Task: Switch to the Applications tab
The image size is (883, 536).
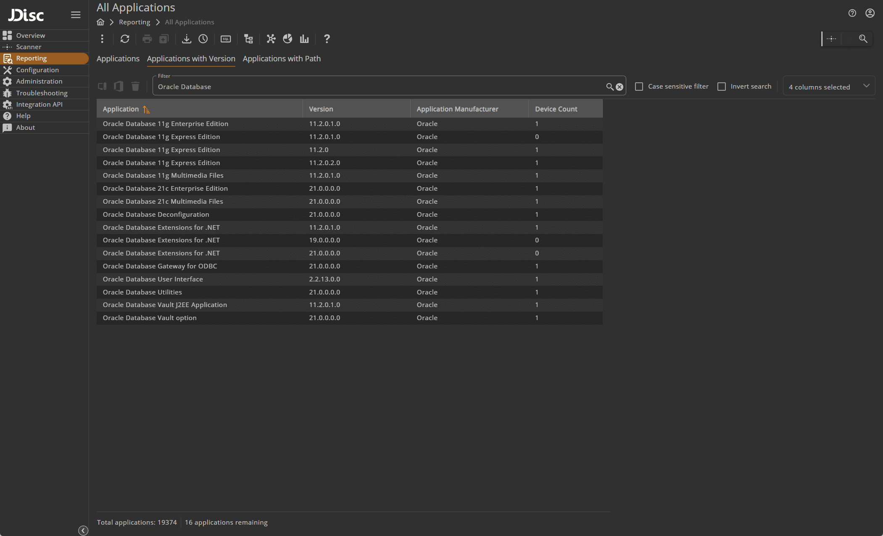Action: tap(118, 59)
